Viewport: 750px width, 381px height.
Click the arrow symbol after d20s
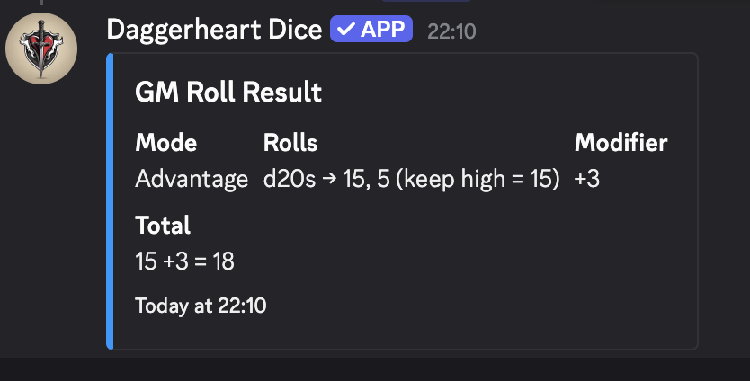pos(329,179)
